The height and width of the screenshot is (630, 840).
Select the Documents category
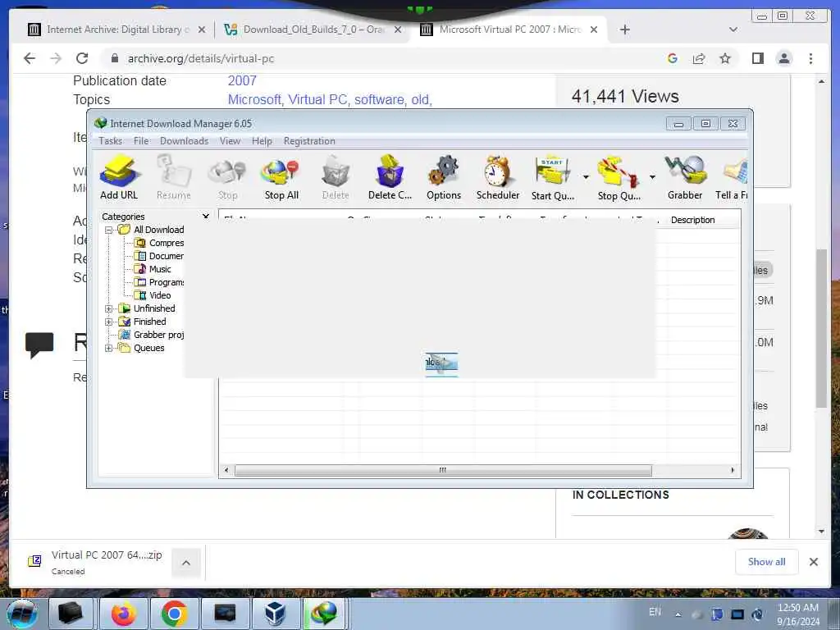159,256
